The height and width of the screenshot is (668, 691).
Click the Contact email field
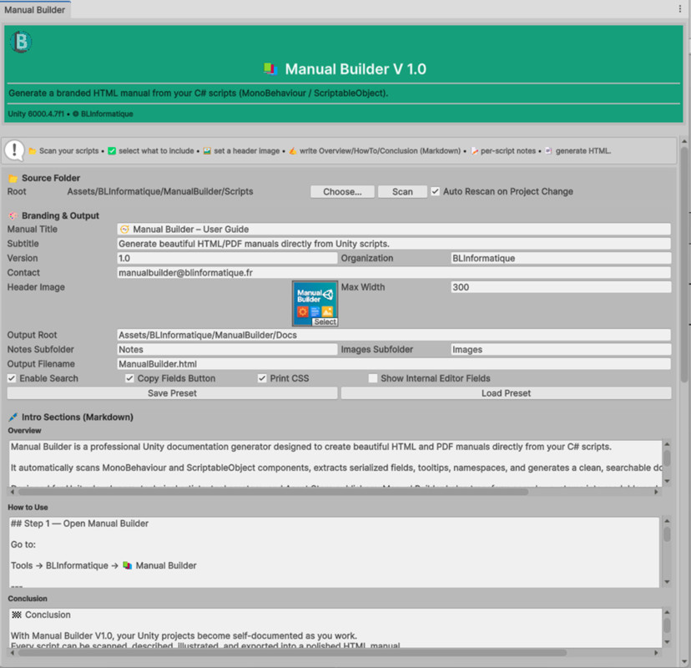click(x=394, y=273)
